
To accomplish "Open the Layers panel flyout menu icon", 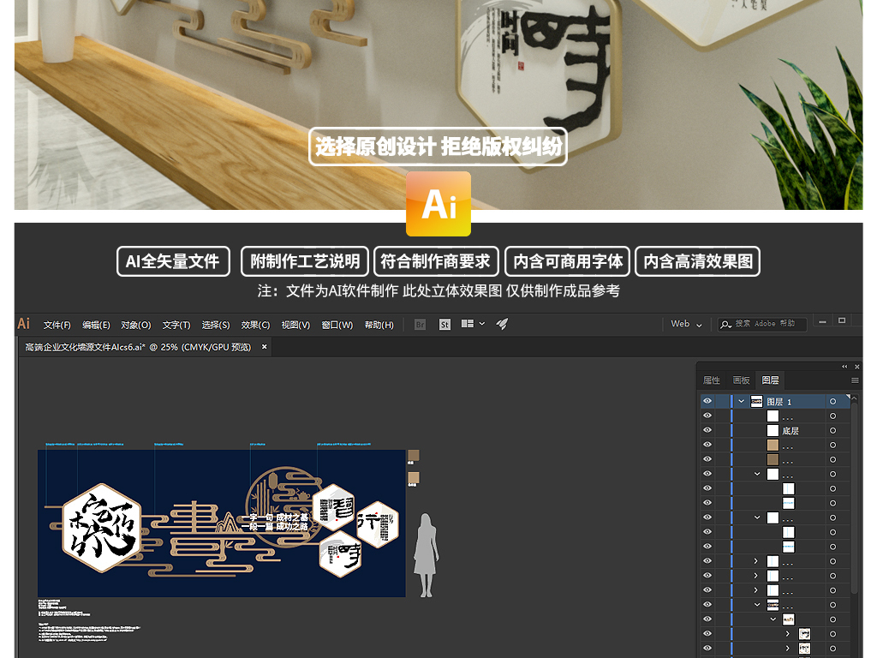I will (855, 380).
